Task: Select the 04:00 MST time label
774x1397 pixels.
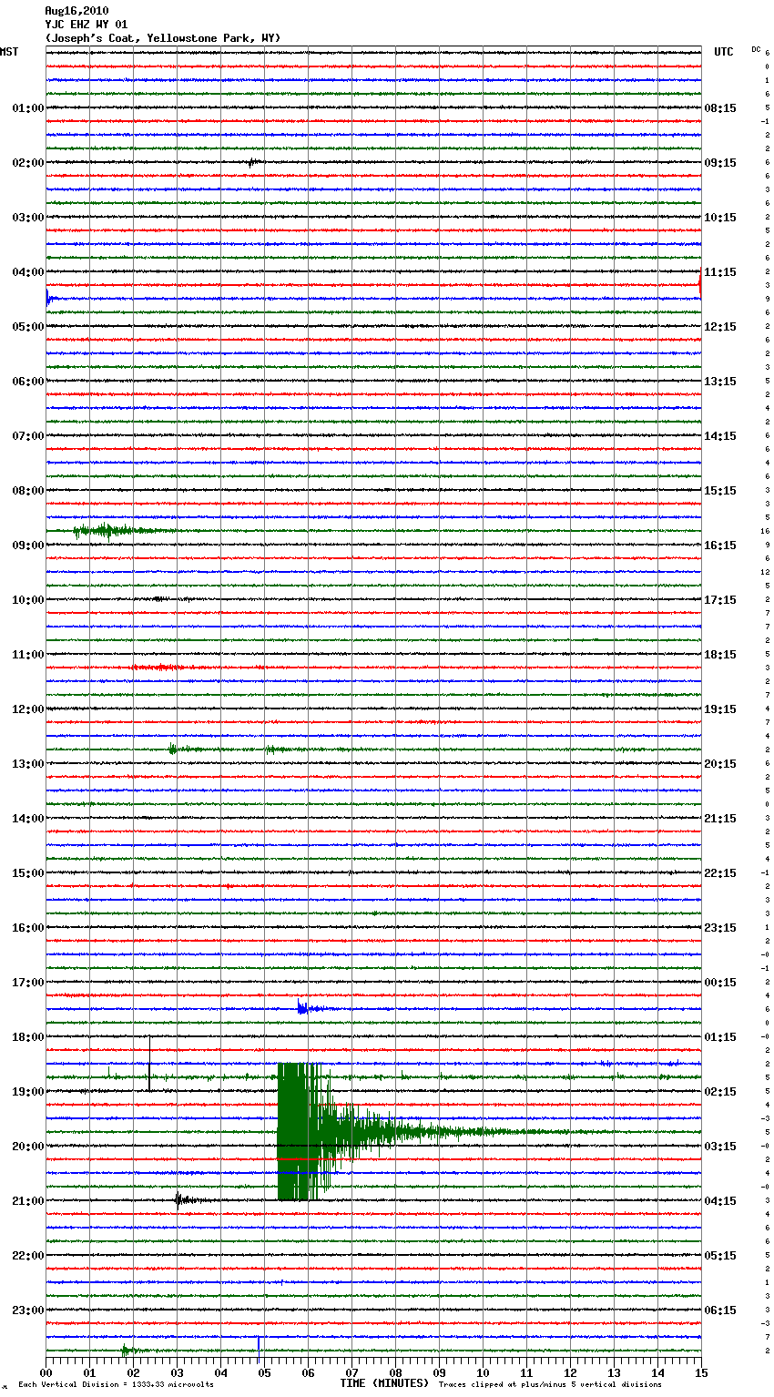Action: [x=28, y=272]
